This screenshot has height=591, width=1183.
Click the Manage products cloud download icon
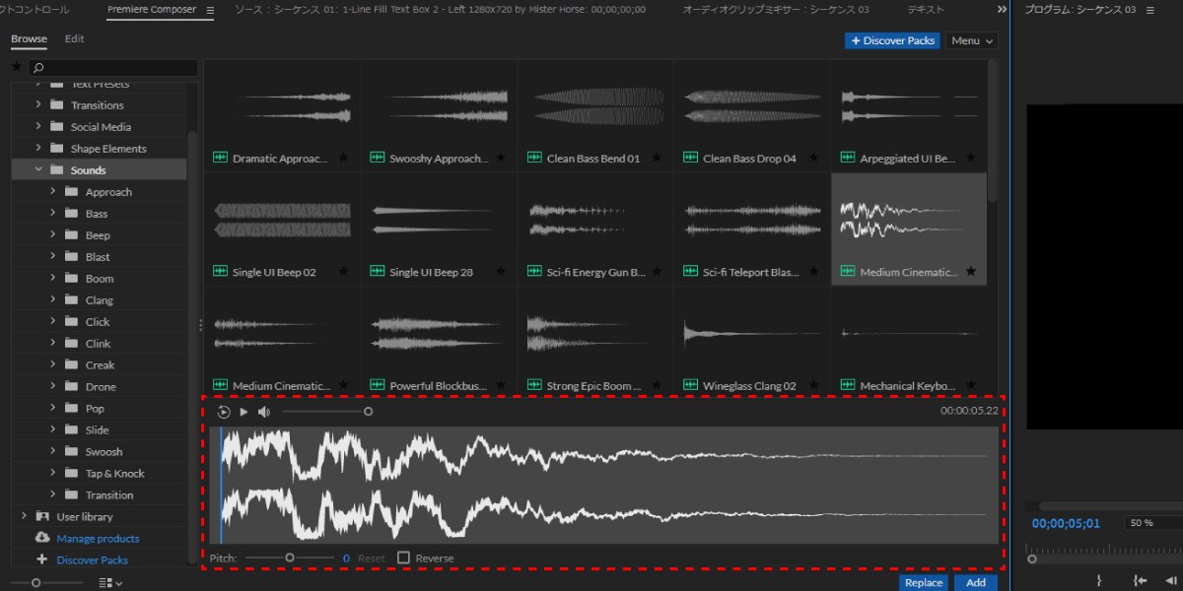tap(42, 538)
